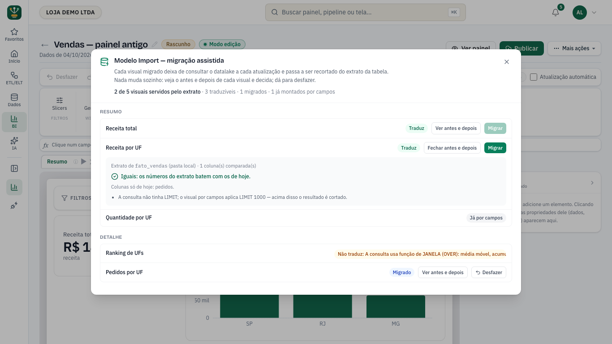The image size is (612, 344).
Task: Select the Resumo tab
Action: coord(57,162)
